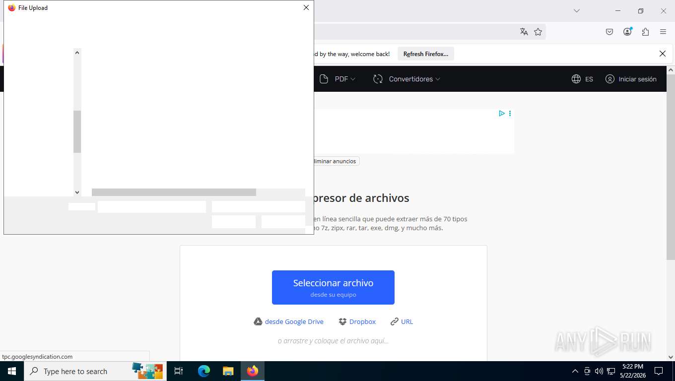The width and height of the screenshot is (675, 381).
Task: Bookmark this page with the star icon
Action: coord(538,32)
